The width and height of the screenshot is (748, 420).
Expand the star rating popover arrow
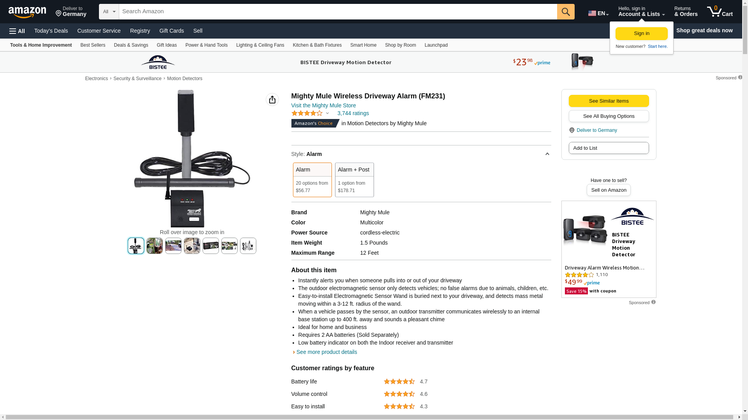point(327,114)
